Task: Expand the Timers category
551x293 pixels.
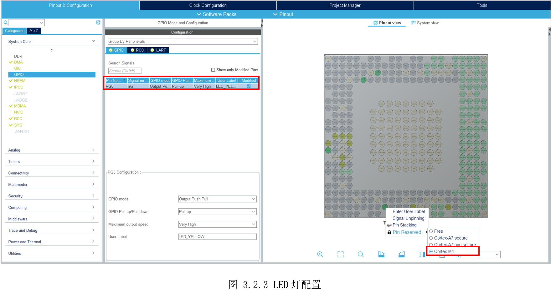Action: pyautogui.click(x=52, y=162)
